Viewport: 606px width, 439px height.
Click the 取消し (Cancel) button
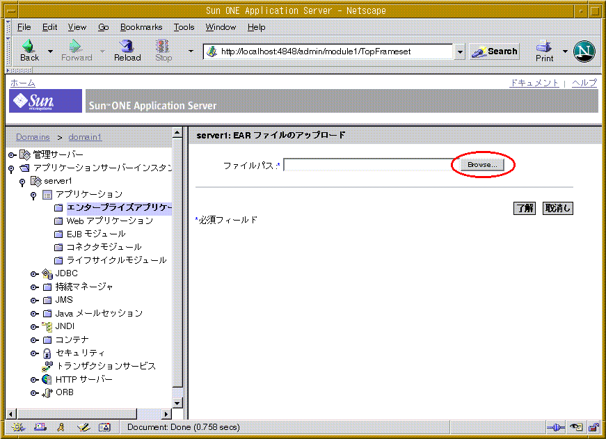(558, 208)
